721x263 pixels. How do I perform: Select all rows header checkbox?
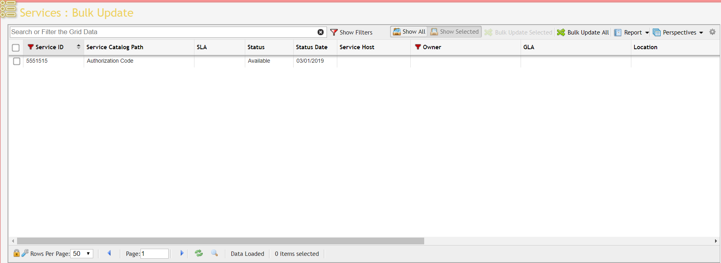[16, 48]
